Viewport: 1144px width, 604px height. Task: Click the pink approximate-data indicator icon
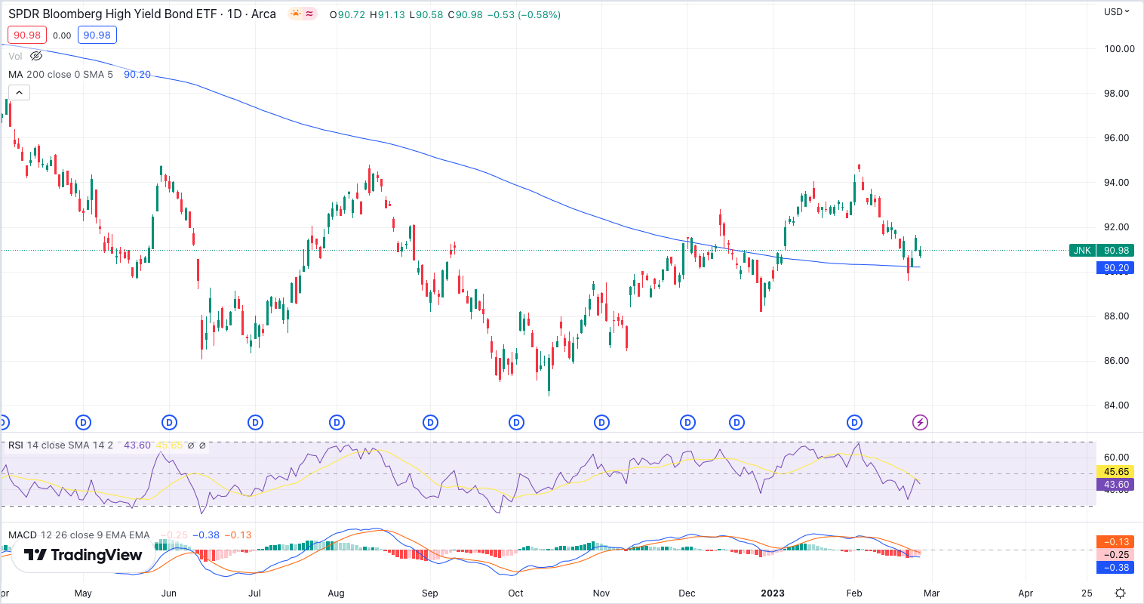pyautogui.click(x=310, y=14)
